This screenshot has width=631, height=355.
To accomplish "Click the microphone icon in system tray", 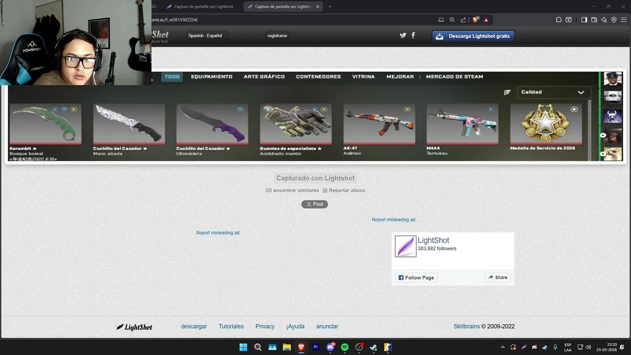I will pos(555,347).
